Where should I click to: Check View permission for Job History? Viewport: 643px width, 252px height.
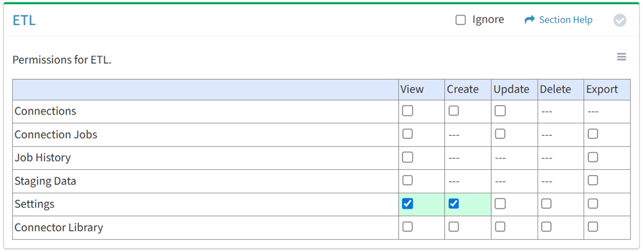(407, 157)
